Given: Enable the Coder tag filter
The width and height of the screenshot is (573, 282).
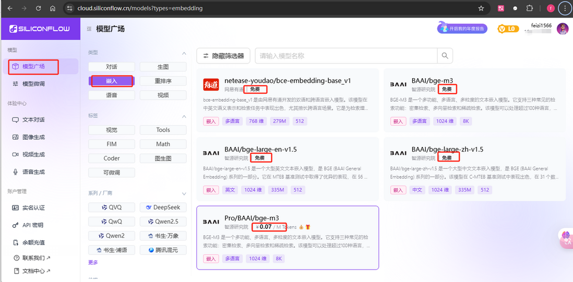Looking at the screenshot, I should (112, 158).
